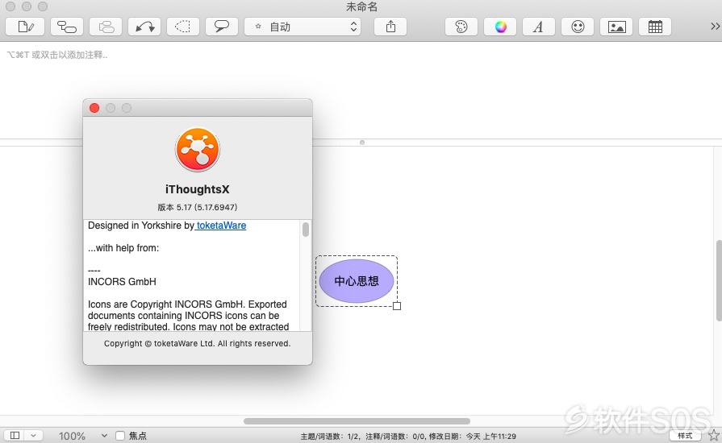722x443 pixels.
Task: Click the resize handle of 中心思想 node
Action: click(x=397, y=306)
